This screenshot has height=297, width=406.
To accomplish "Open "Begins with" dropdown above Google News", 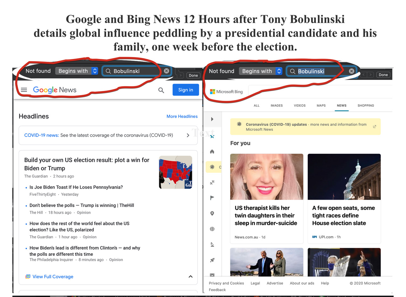I will click(x=76, y=71).
